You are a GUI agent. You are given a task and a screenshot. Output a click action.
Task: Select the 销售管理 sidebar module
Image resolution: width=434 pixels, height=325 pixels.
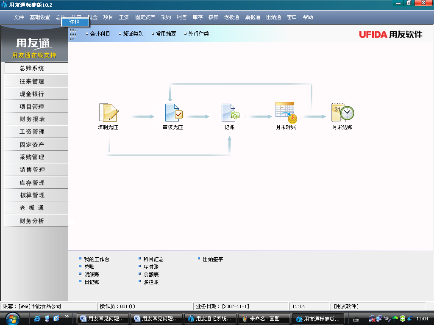coord(36,170)
